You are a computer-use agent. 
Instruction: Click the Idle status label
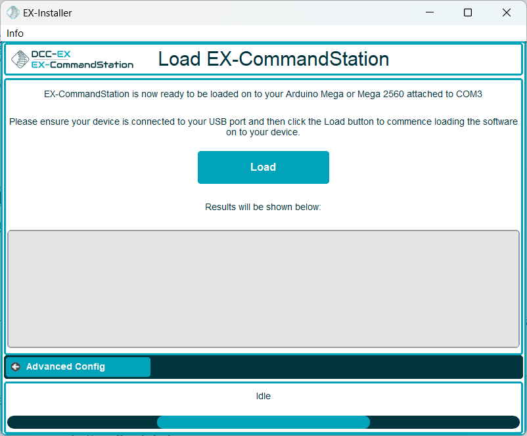[263, 396]
